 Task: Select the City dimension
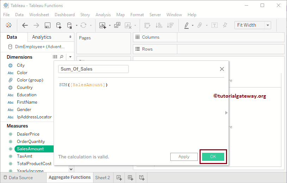[21, 65]
